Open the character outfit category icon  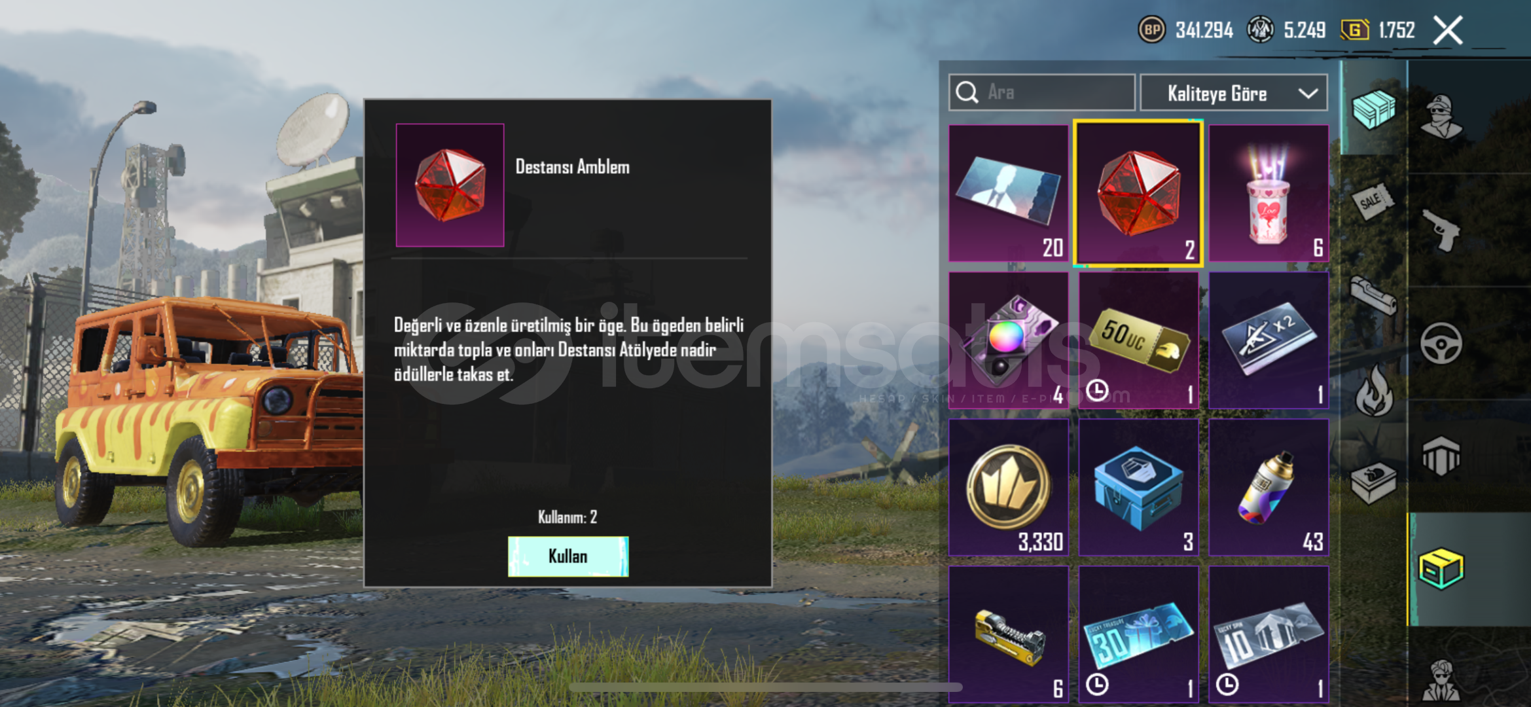point(1441,117)
